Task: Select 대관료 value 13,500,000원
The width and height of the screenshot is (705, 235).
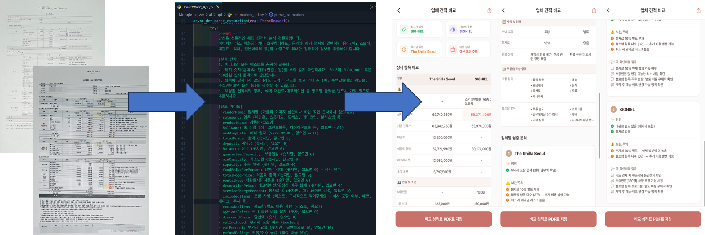Action: (x=442, y=137)
